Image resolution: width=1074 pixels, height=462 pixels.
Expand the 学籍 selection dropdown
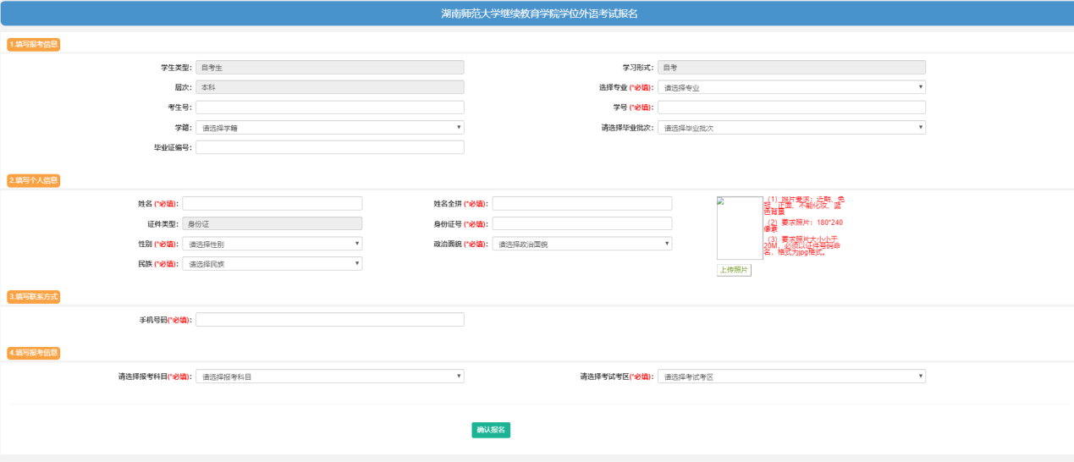click(329, 128)
